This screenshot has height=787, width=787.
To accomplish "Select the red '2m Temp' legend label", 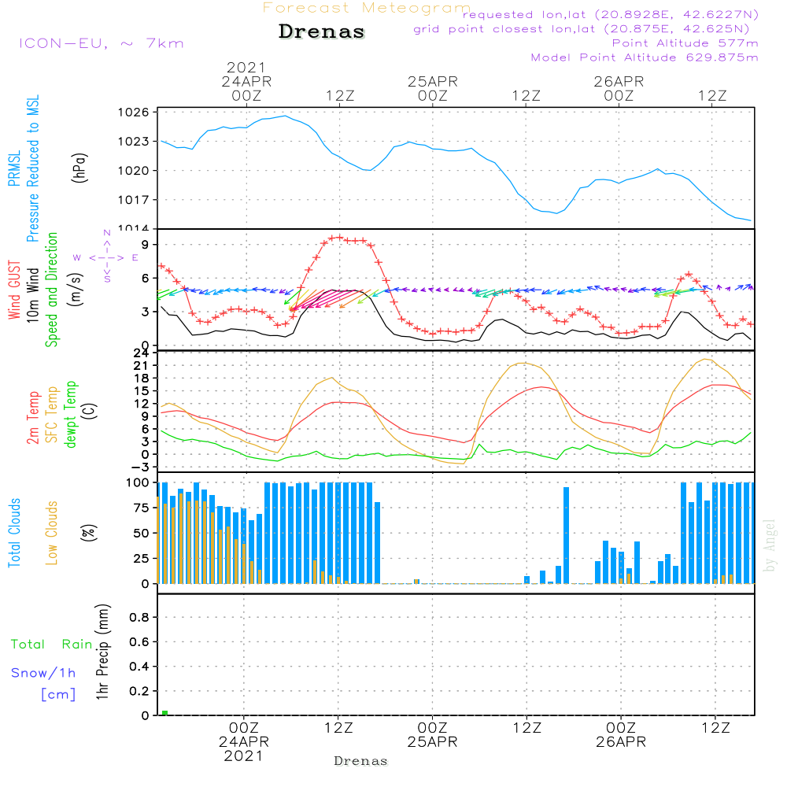I will (x=32, y=418).
